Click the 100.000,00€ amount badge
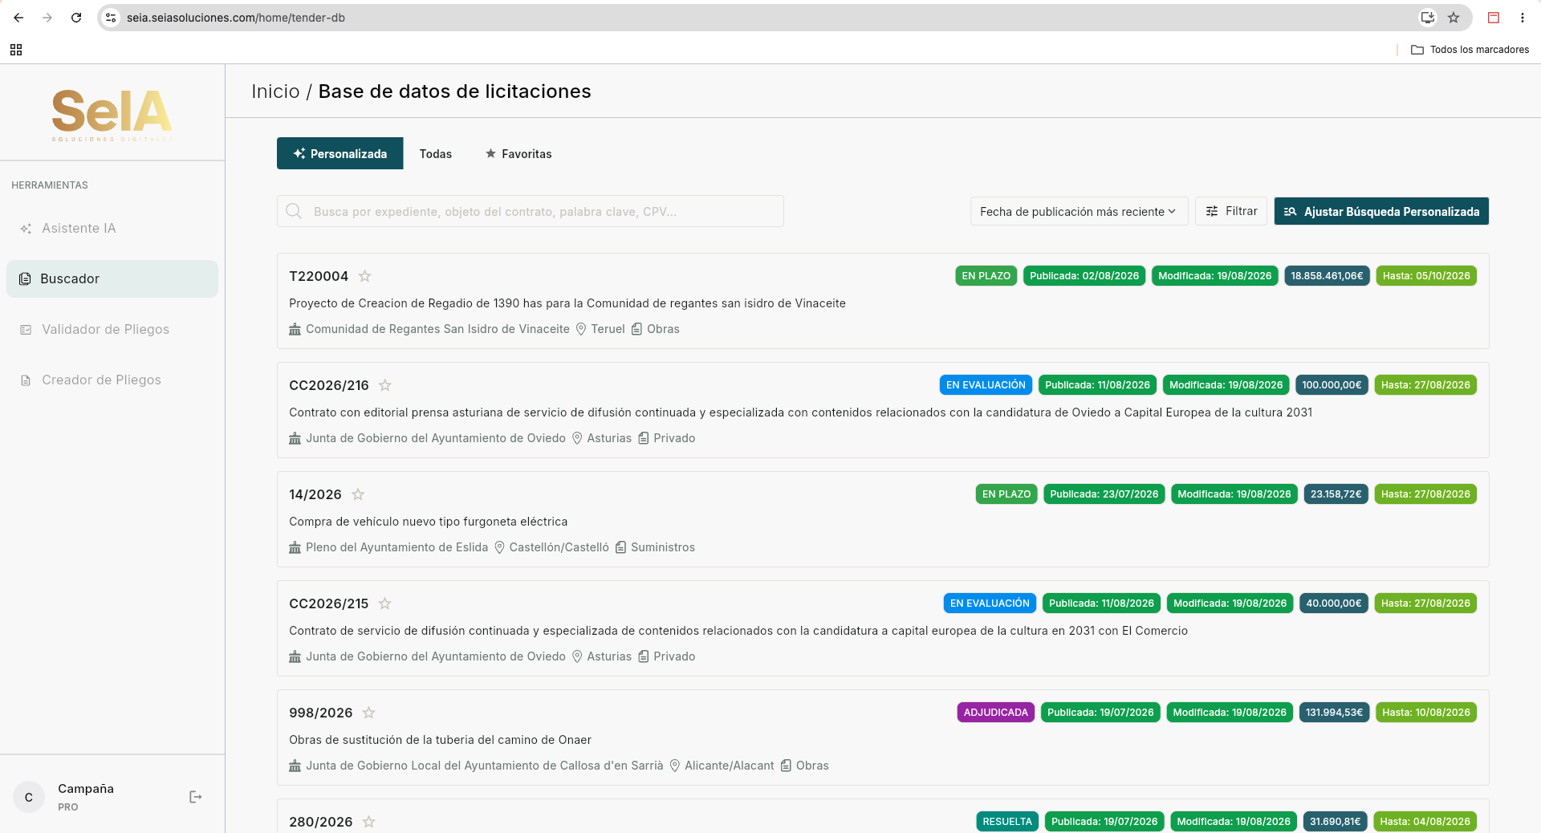This screenshot has height=833, width=1541. (1332, 385)
